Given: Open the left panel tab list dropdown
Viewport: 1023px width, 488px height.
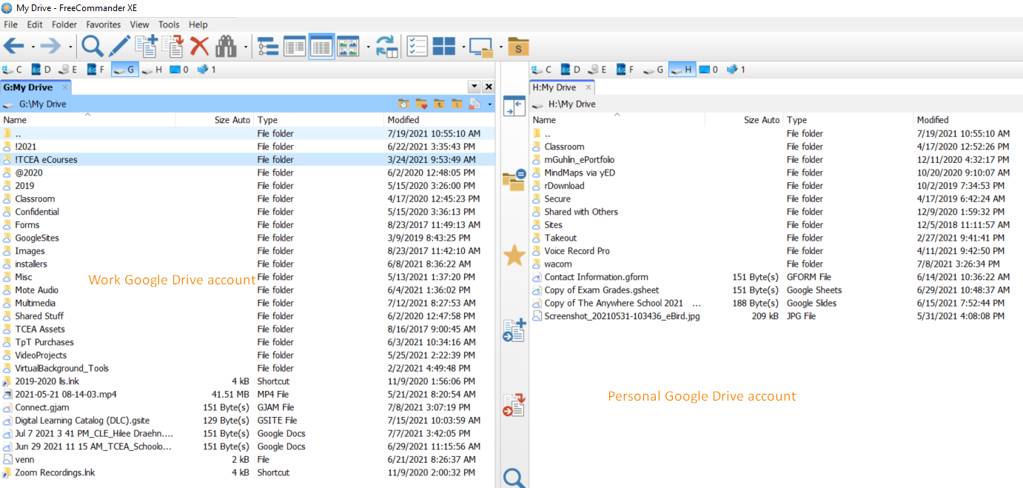Looking at the screenshot, I should coord(474,87).
